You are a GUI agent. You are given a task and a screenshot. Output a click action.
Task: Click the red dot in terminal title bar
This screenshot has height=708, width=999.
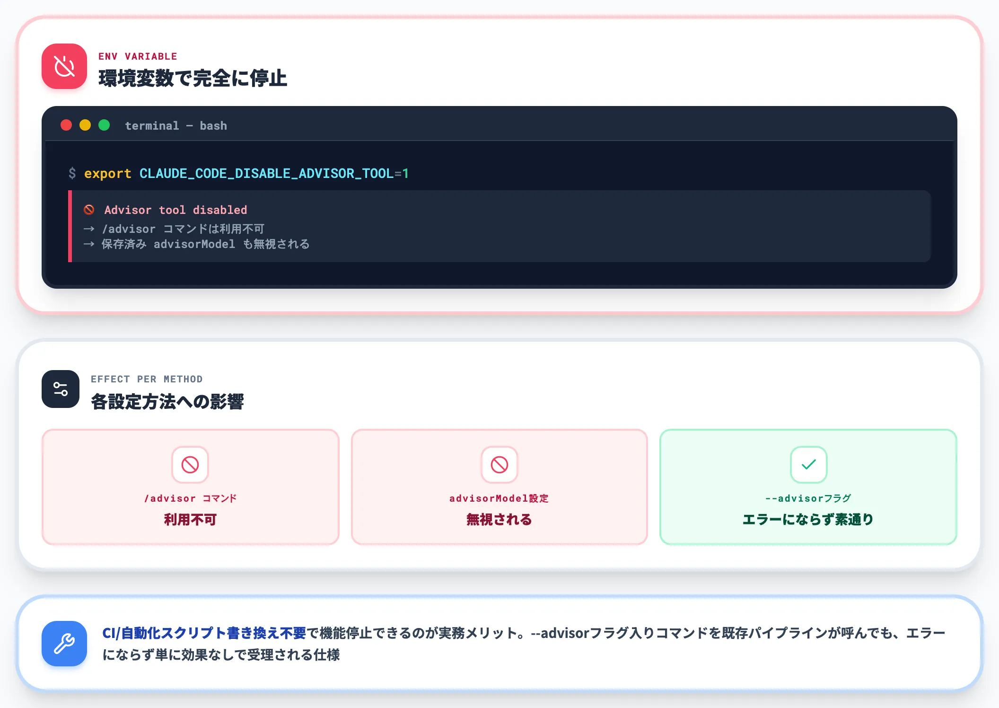[66, 125]
